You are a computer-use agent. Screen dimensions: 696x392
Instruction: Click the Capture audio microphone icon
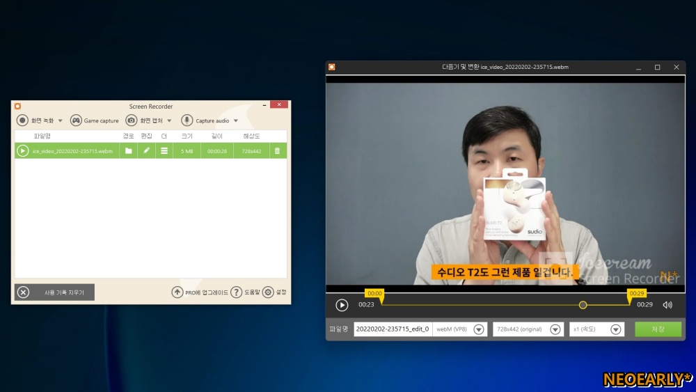(187, 120)
